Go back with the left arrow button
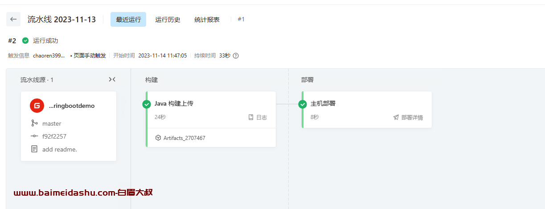Screen dimensions: 545x209 (x=13, y=19)
